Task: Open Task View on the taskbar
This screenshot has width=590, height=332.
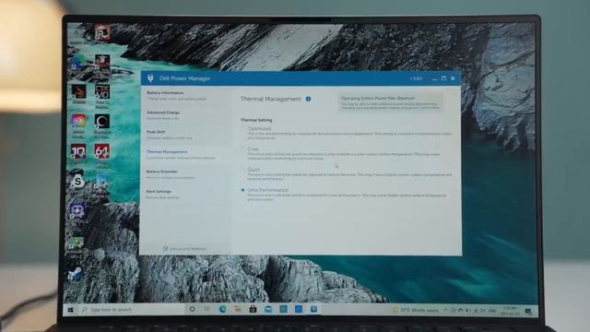Action: (x=206, y=309)
